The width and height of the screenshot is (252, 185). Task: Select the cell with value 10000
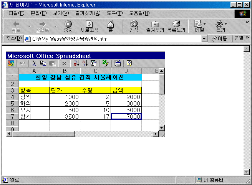(126, 103)
